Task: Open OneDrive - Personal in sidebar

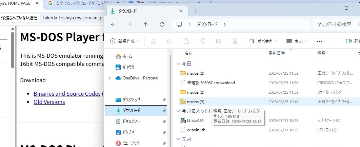Action: click(137, 78)
